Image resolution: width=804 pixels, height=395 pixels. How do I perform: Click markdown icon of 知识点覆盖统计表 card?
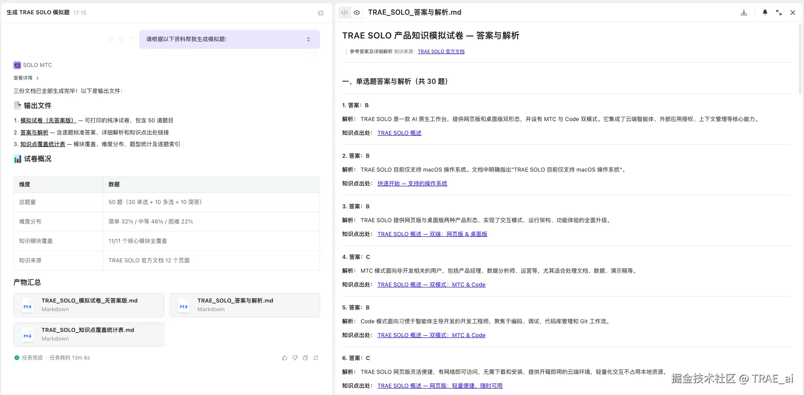pyautogui.click(x=28, y=335)
